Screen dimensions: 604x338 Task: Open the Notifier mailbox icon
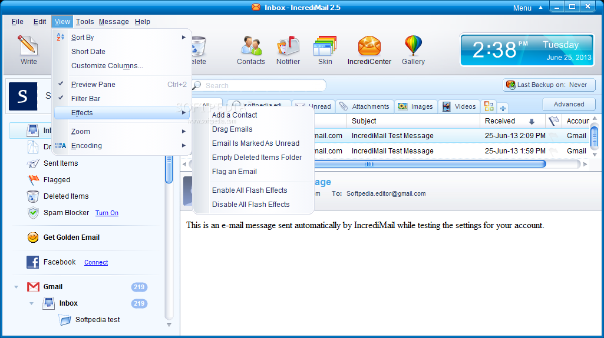[x=288, y=45]
